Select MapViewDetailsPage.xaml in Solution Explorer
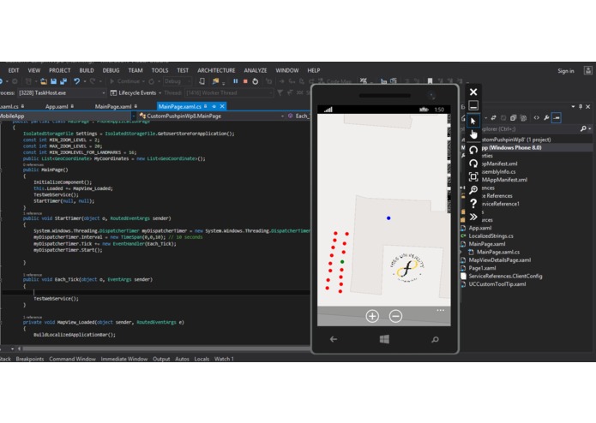Screen dimensions: 596x423 point(499,260)
